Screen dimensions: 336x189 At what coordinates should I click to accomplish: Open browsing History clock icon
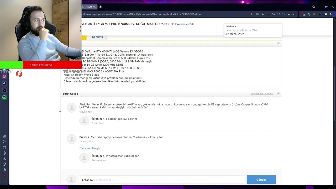tap(4, 153)
